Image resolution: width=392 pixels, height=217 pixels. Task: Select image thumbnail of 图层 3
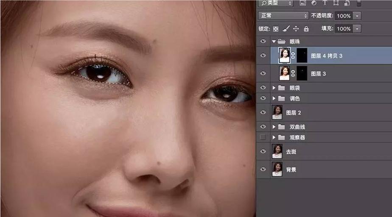[x=285, y=73]
